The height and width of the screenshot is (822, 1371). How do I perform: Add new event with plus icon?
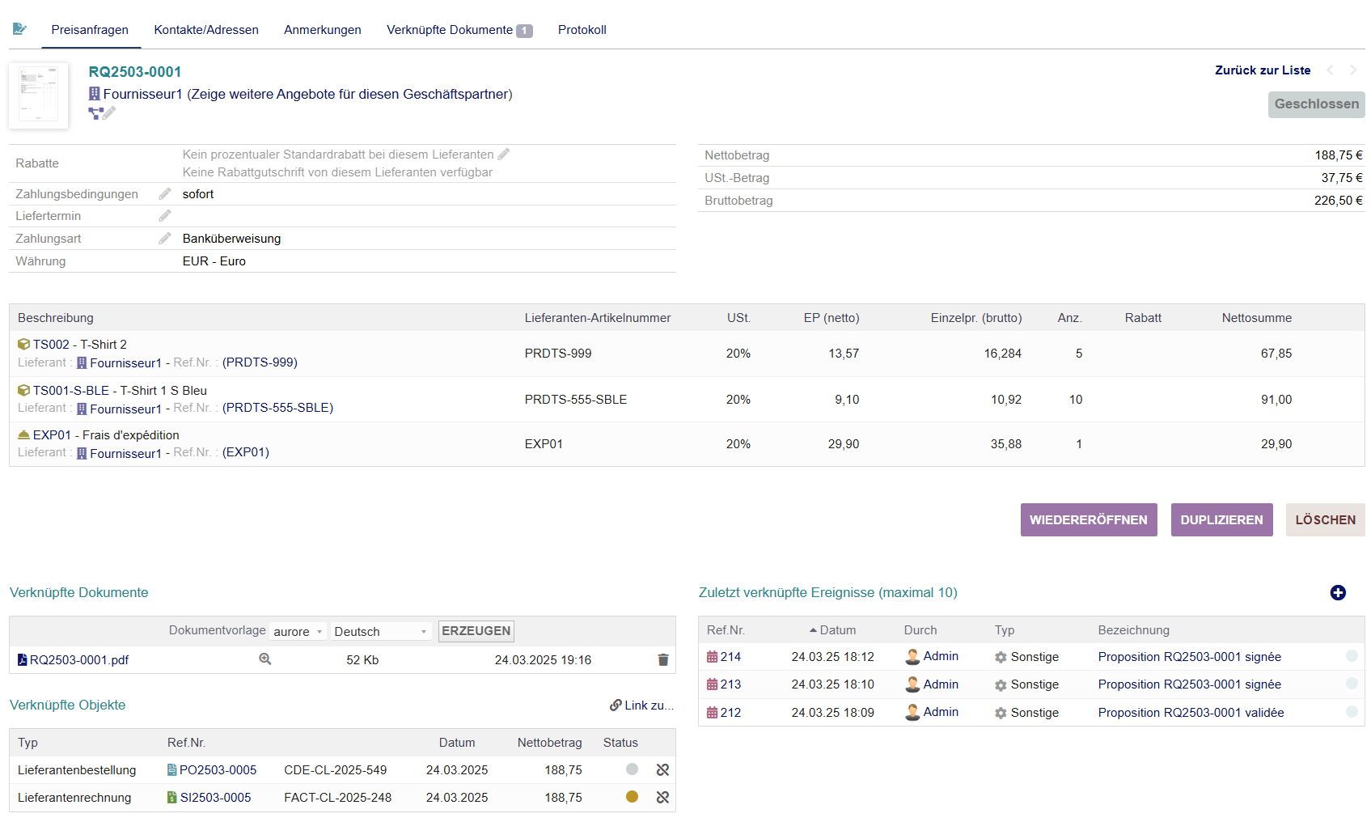point(1338,593)
